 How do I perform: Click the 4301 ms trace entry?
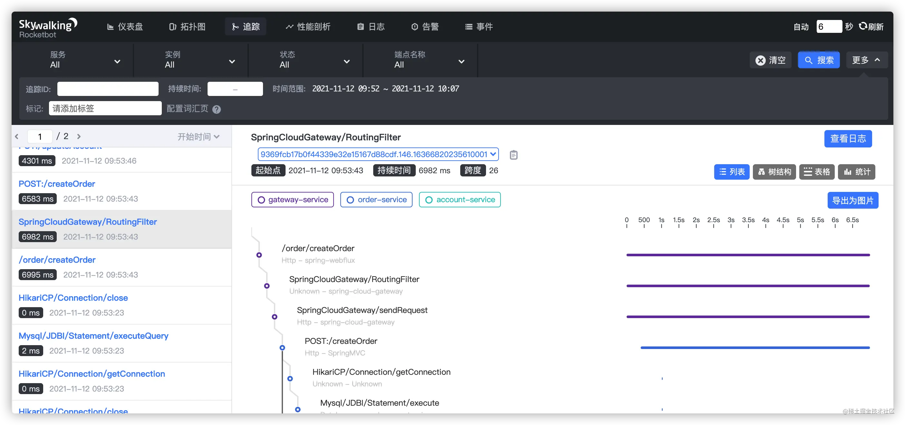tap(122, 160)
